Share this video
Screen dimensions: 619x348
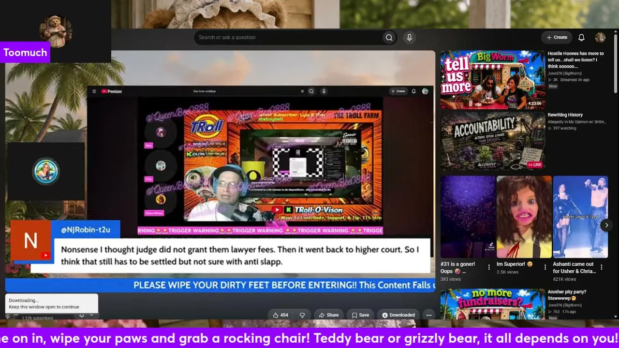point(328,315)
